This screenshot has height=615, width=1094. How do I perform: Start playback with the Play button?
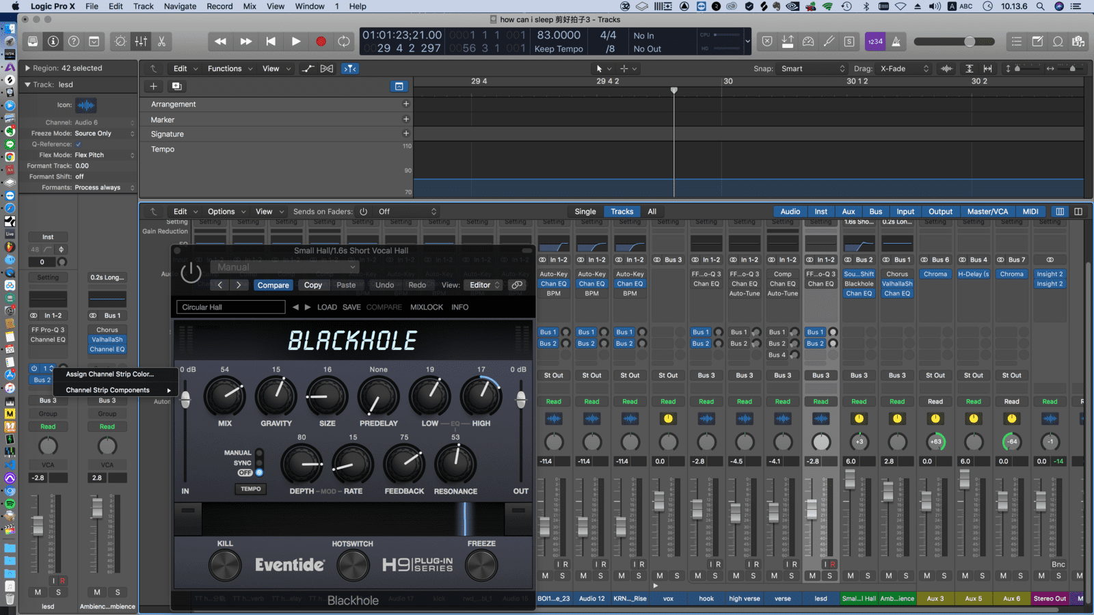(x=296, y=42)
